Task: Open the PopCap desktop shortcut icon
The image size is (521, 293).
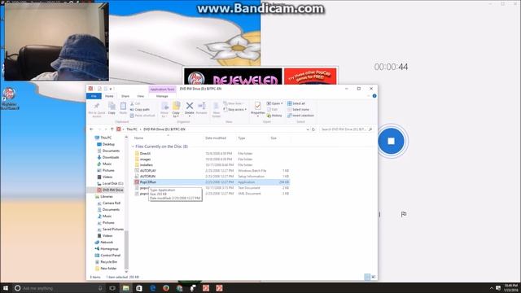Action: pyautogui.click(x=10, y=98)
